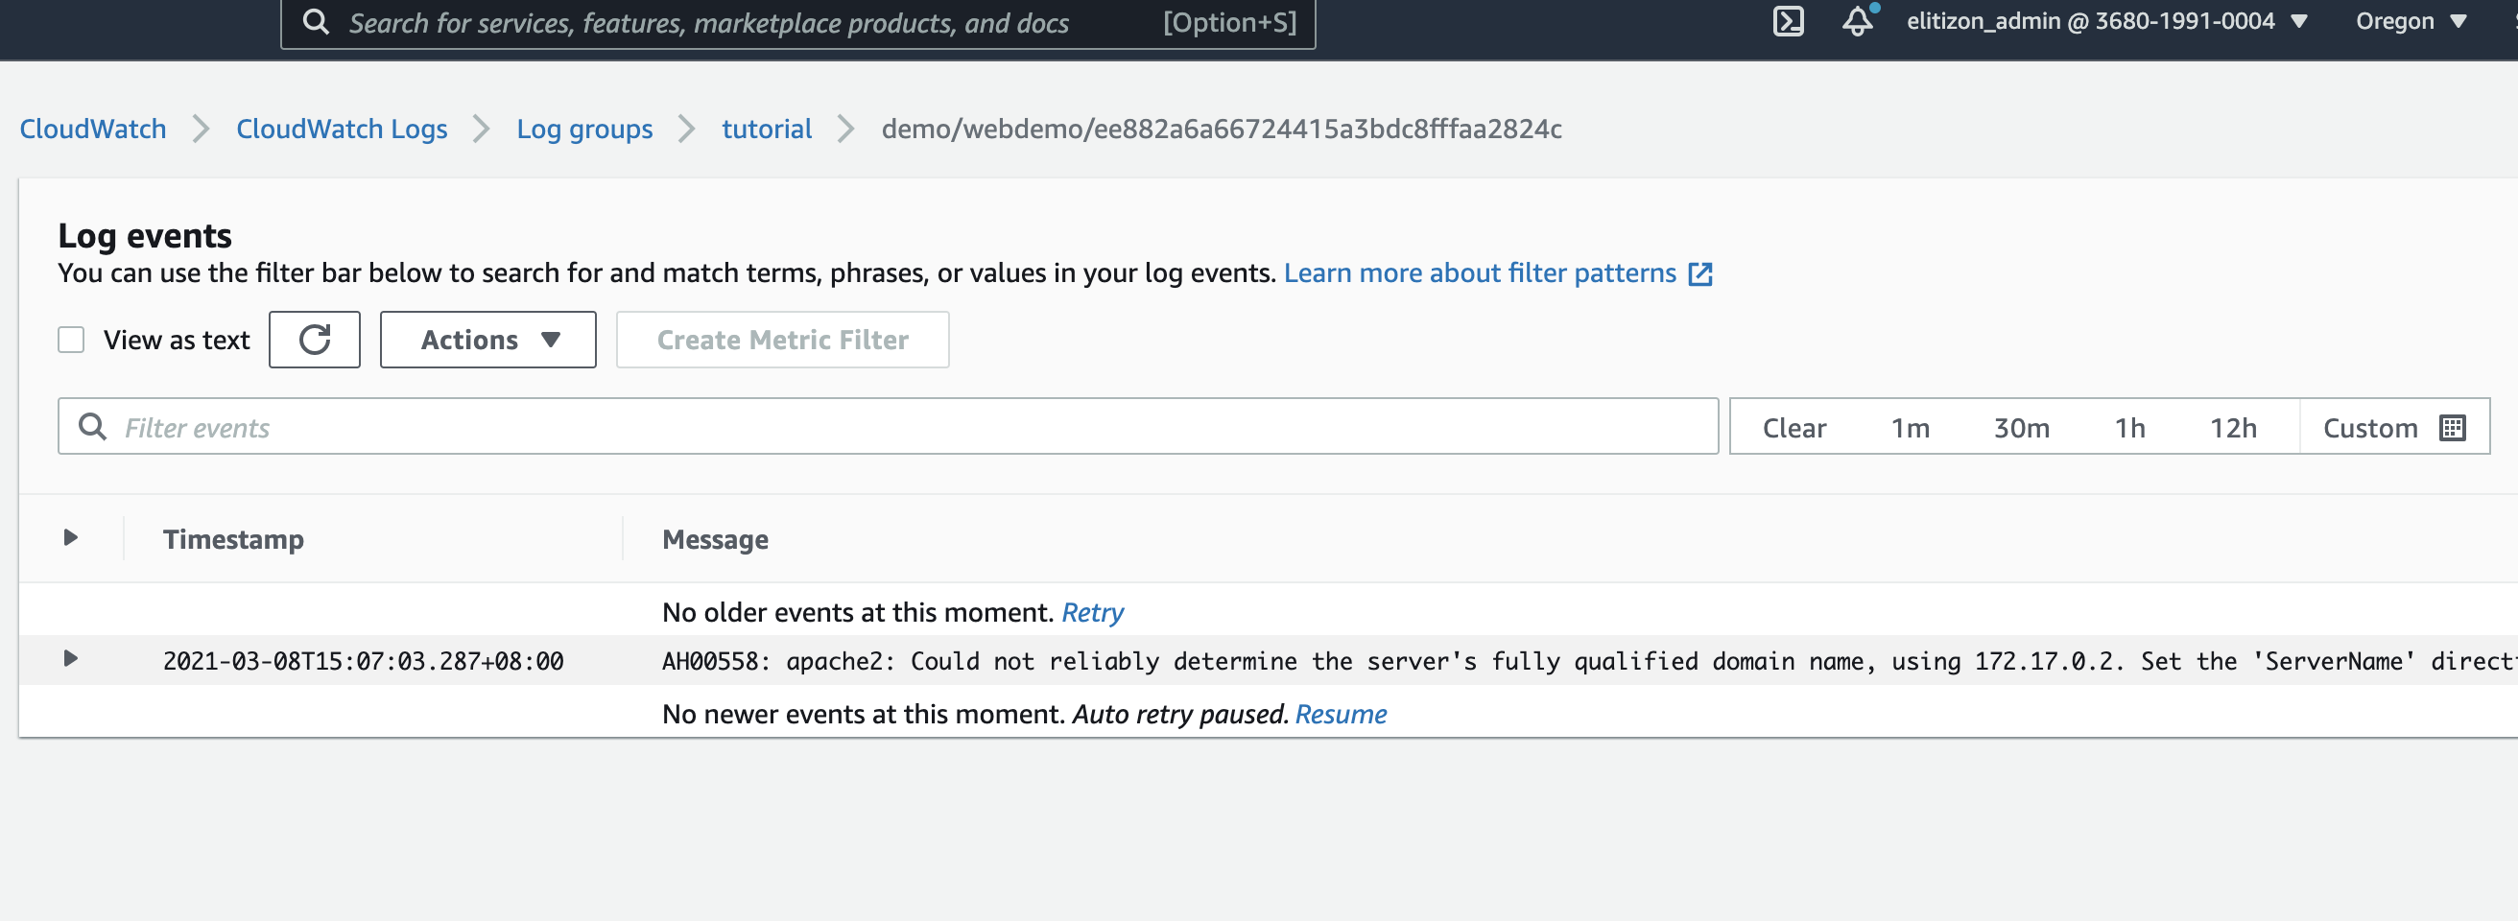Open the Actions dropdown
Image resolution: width=2518 pixels, height=921 pixels.
coord(487,340)
